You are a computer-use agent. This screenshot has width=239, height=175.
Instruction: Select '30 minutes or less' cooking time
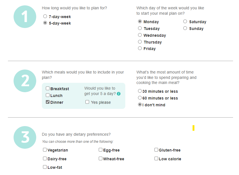coord(140,91)
